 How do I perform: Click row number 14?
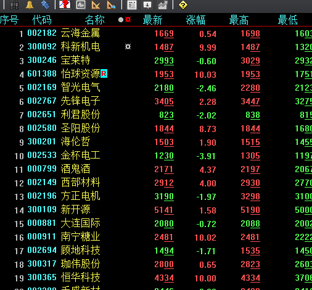coord(19,210)
